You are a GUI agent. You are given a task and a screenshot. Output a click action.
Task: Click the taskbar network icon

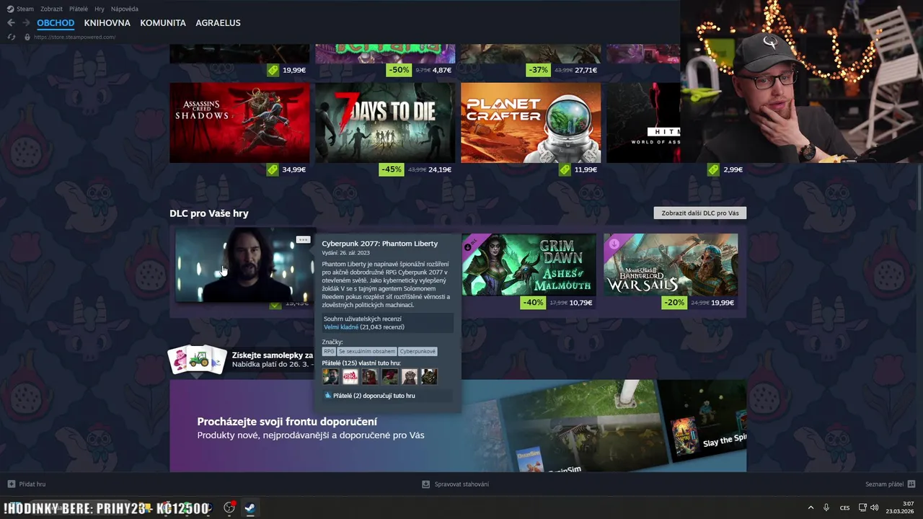(x=862, y=507)
